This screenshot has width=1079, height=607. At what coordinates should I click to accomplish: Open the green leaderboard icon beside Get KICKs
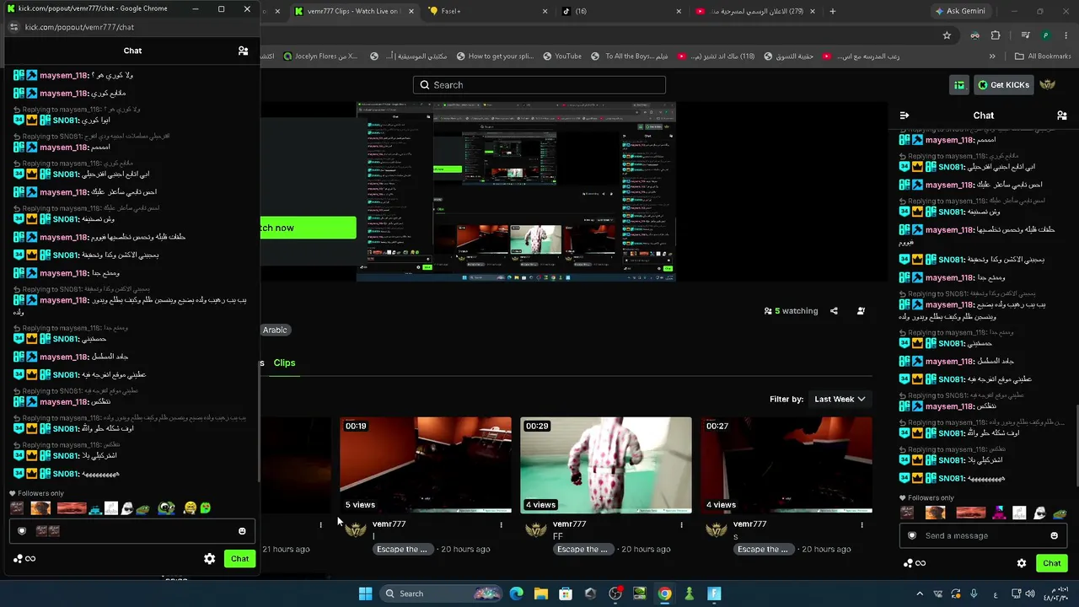tap(959, 85)
